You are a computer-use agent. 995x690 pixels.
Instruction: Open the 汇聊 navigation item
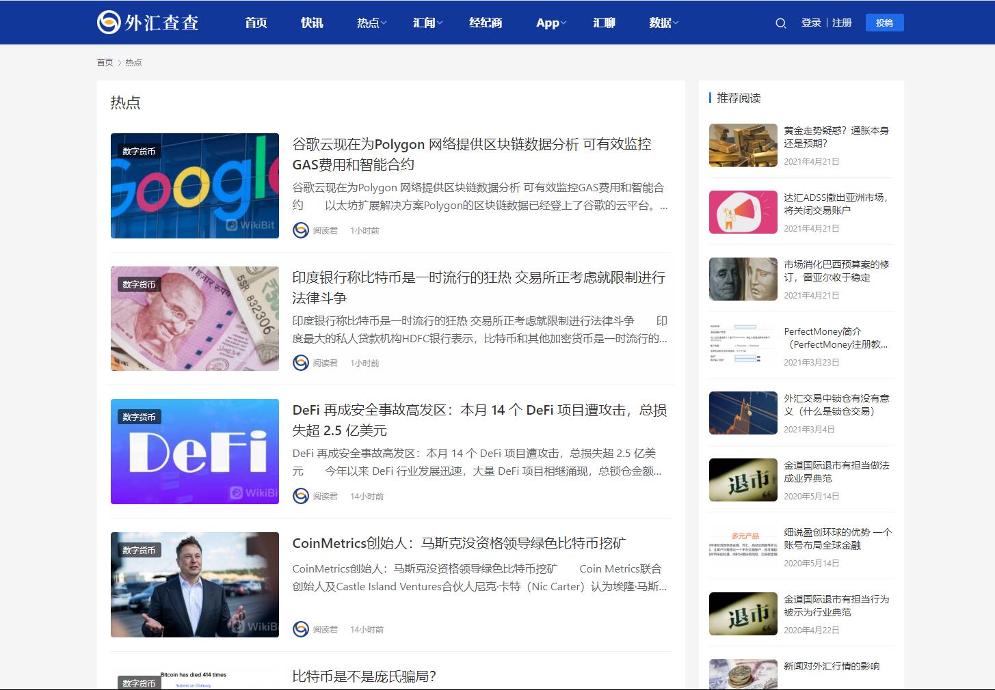tap(604, 23)
